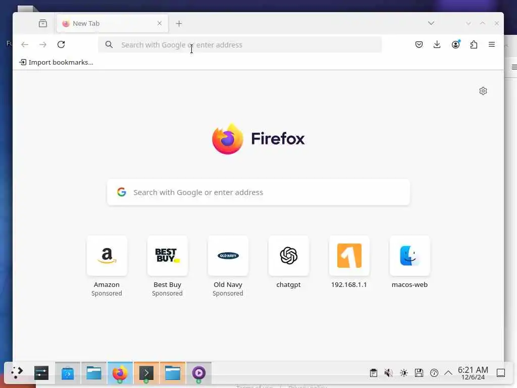
Task: Open the removable disk tray icon
Action: pyautogui.click(x=419, y=373)
